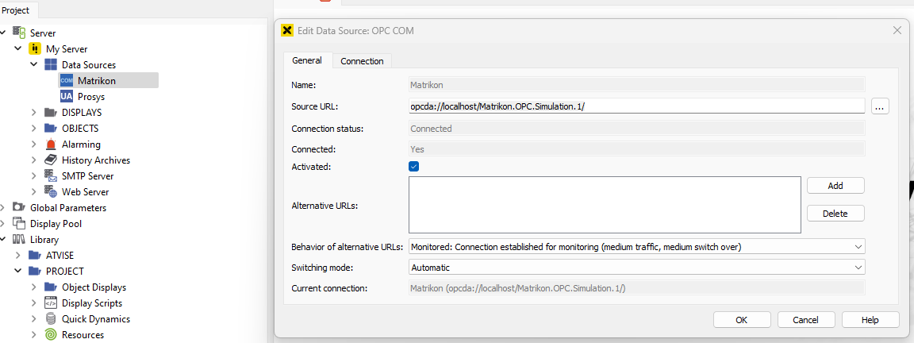Add an alternative URL
The image size is (914, 343).
tap(835, 186)
